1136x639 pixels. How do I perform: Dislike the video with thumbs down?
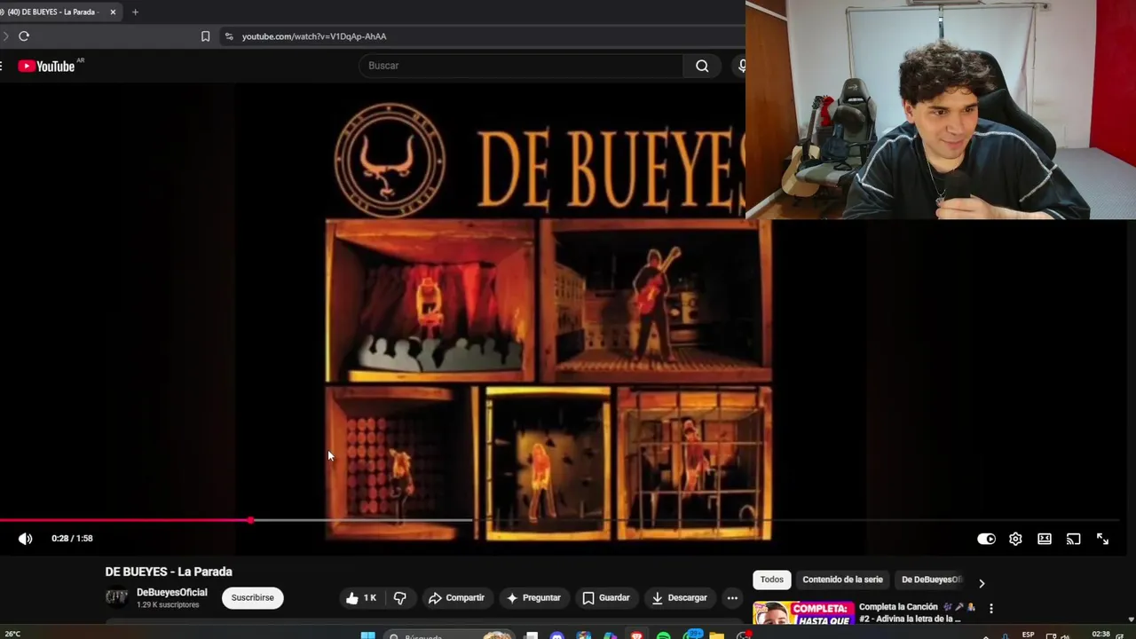(399, 598)
